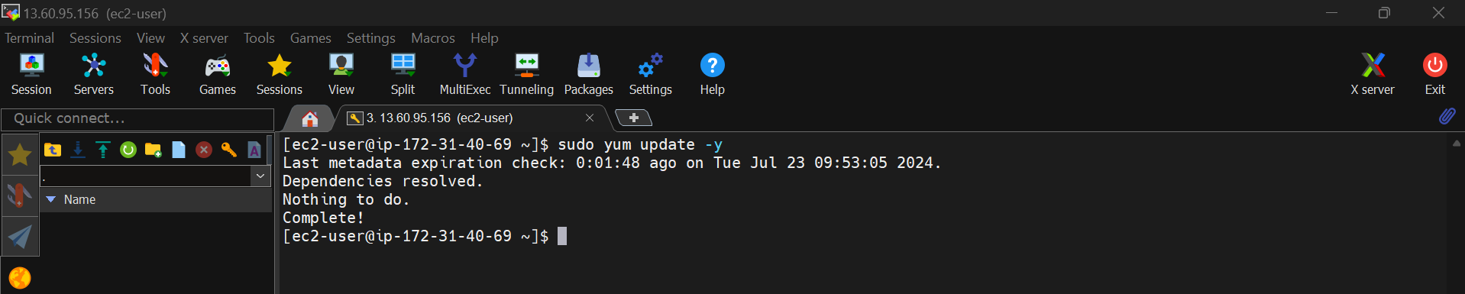The width and height of the screenshot is (1465, 294).
Task: Open a new terminal tab with plus button
Action: (x=633, y=118)
